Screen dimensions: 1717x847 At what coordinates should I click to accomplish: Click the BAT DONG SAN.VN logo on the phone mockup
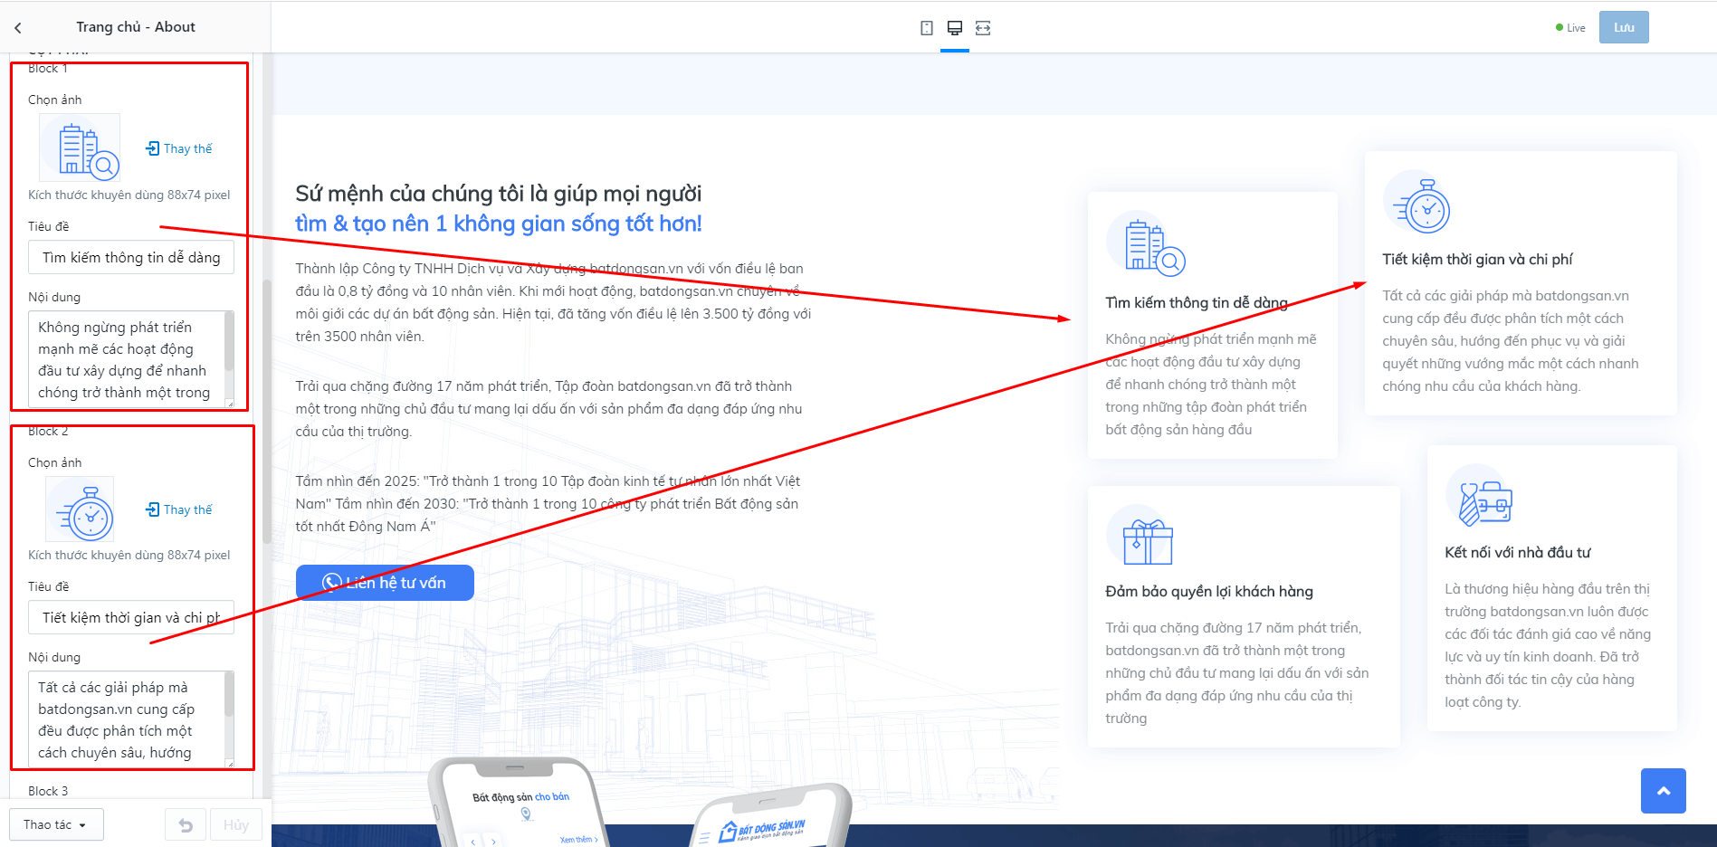(x=761, y=830)
